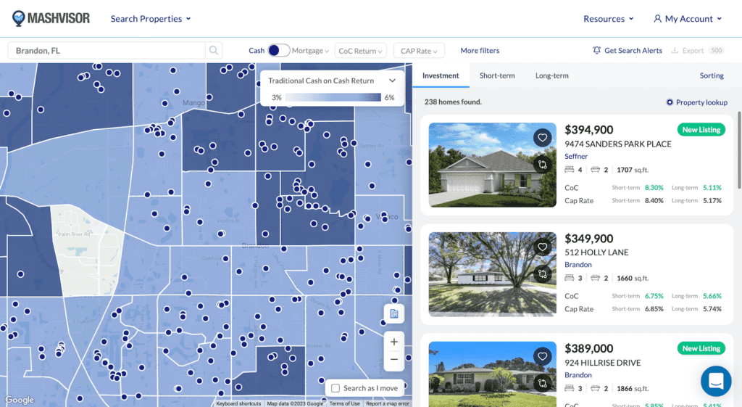Open map Terms of Use link
Viewport: 742px width, 407px height.
pos(344,403)
